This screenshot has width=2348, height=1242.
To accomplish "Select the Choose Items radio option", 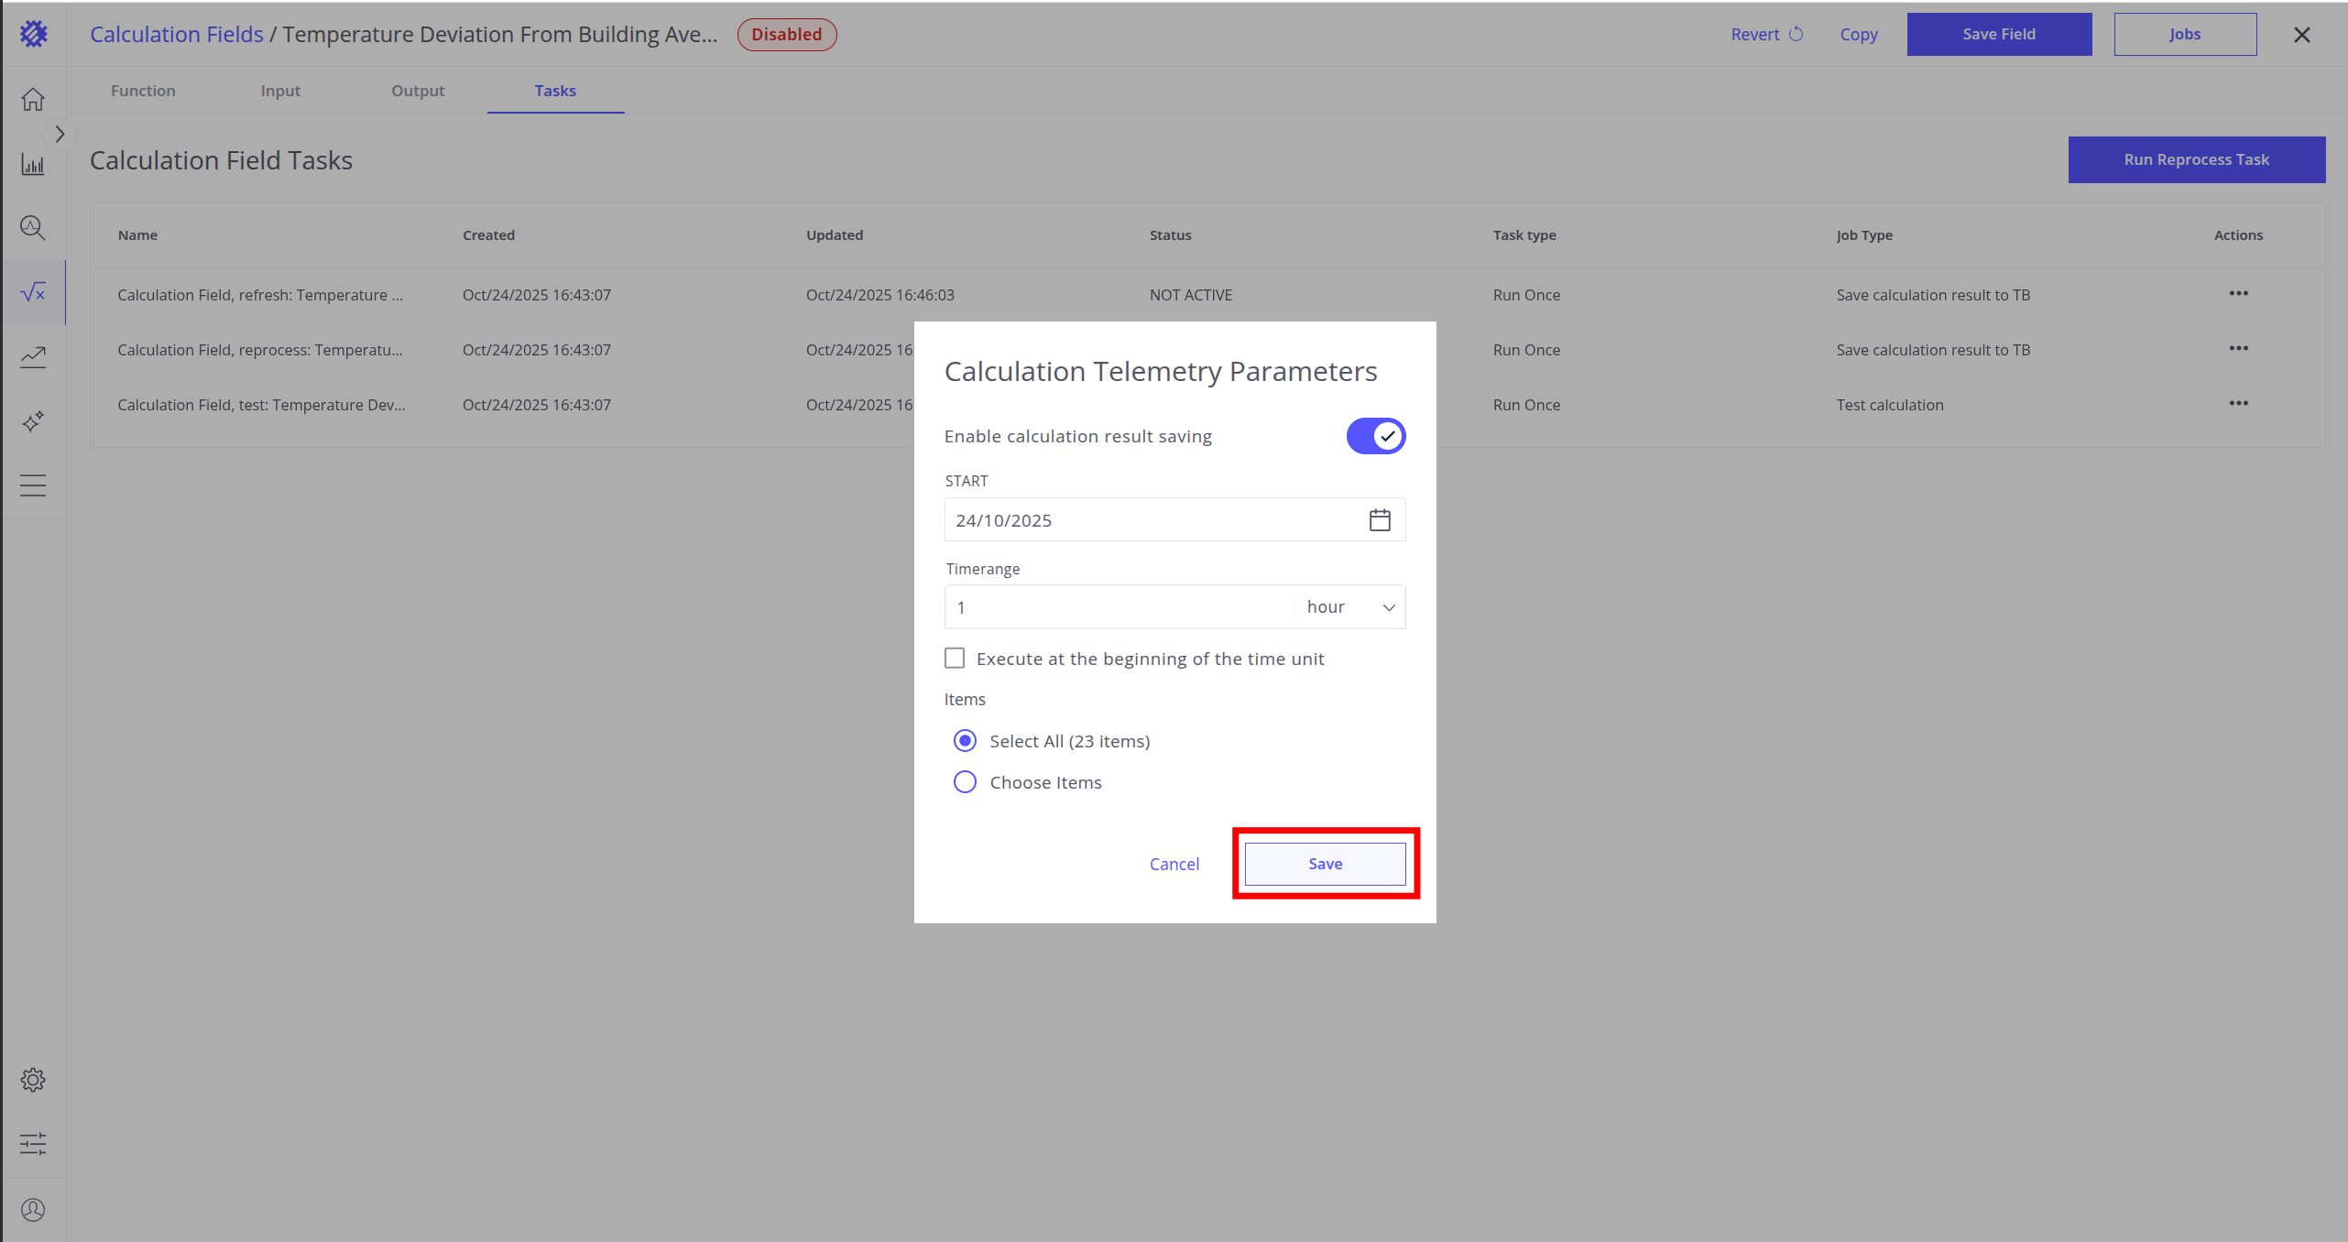I will (965, 782).
